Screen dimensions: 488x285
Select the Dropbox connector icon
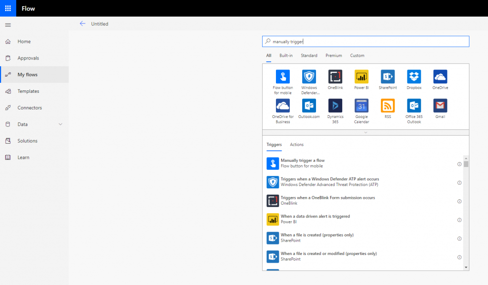414,77
